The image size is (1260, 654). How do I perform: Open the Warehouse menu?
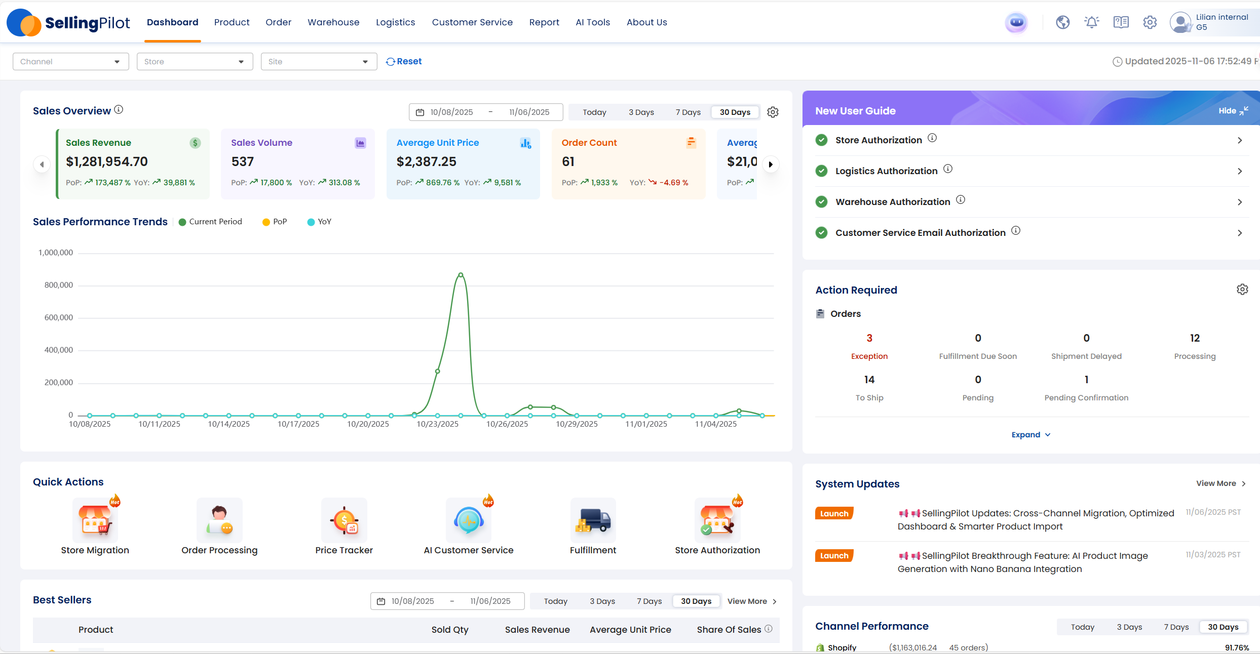pos(333,22)
